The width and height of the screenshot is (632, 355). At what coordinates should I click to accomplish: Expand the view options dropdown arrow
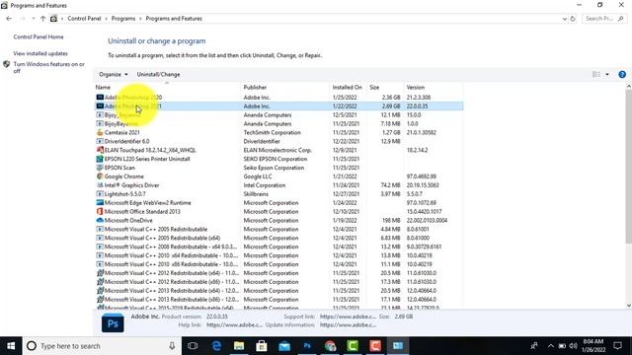[607, 75]
